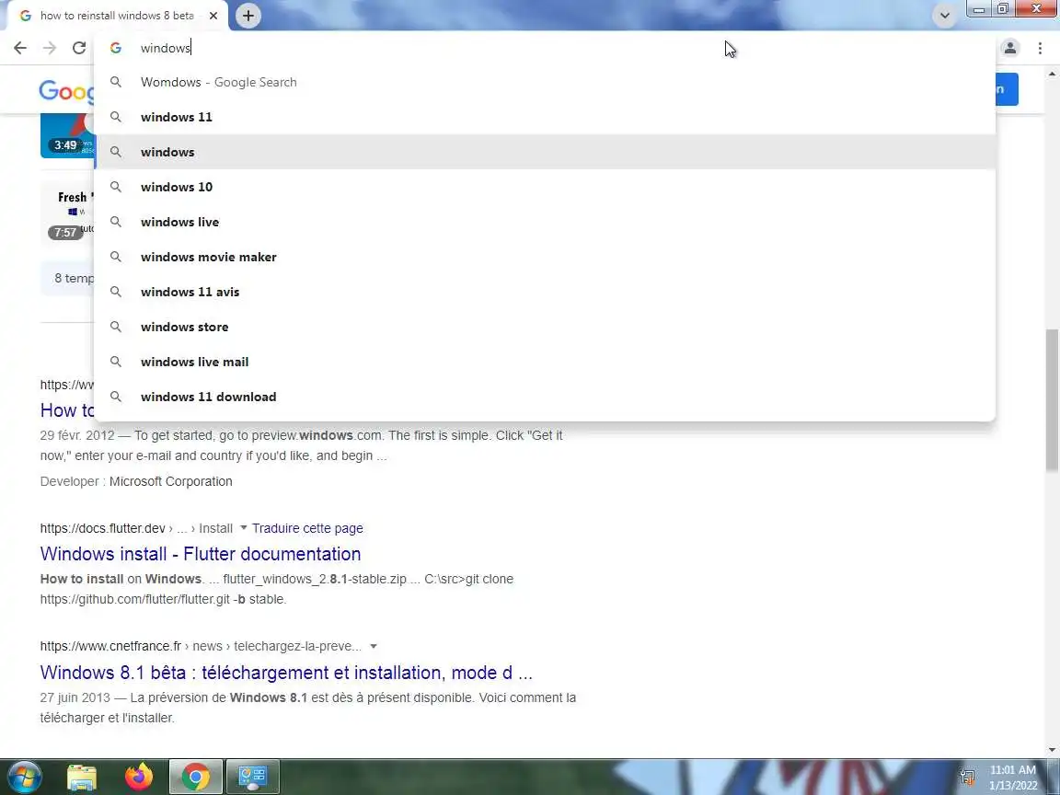Choose the 'windows 11' suggestion
The width and height of the screenshot is (1060, 795).
point(545,117)
